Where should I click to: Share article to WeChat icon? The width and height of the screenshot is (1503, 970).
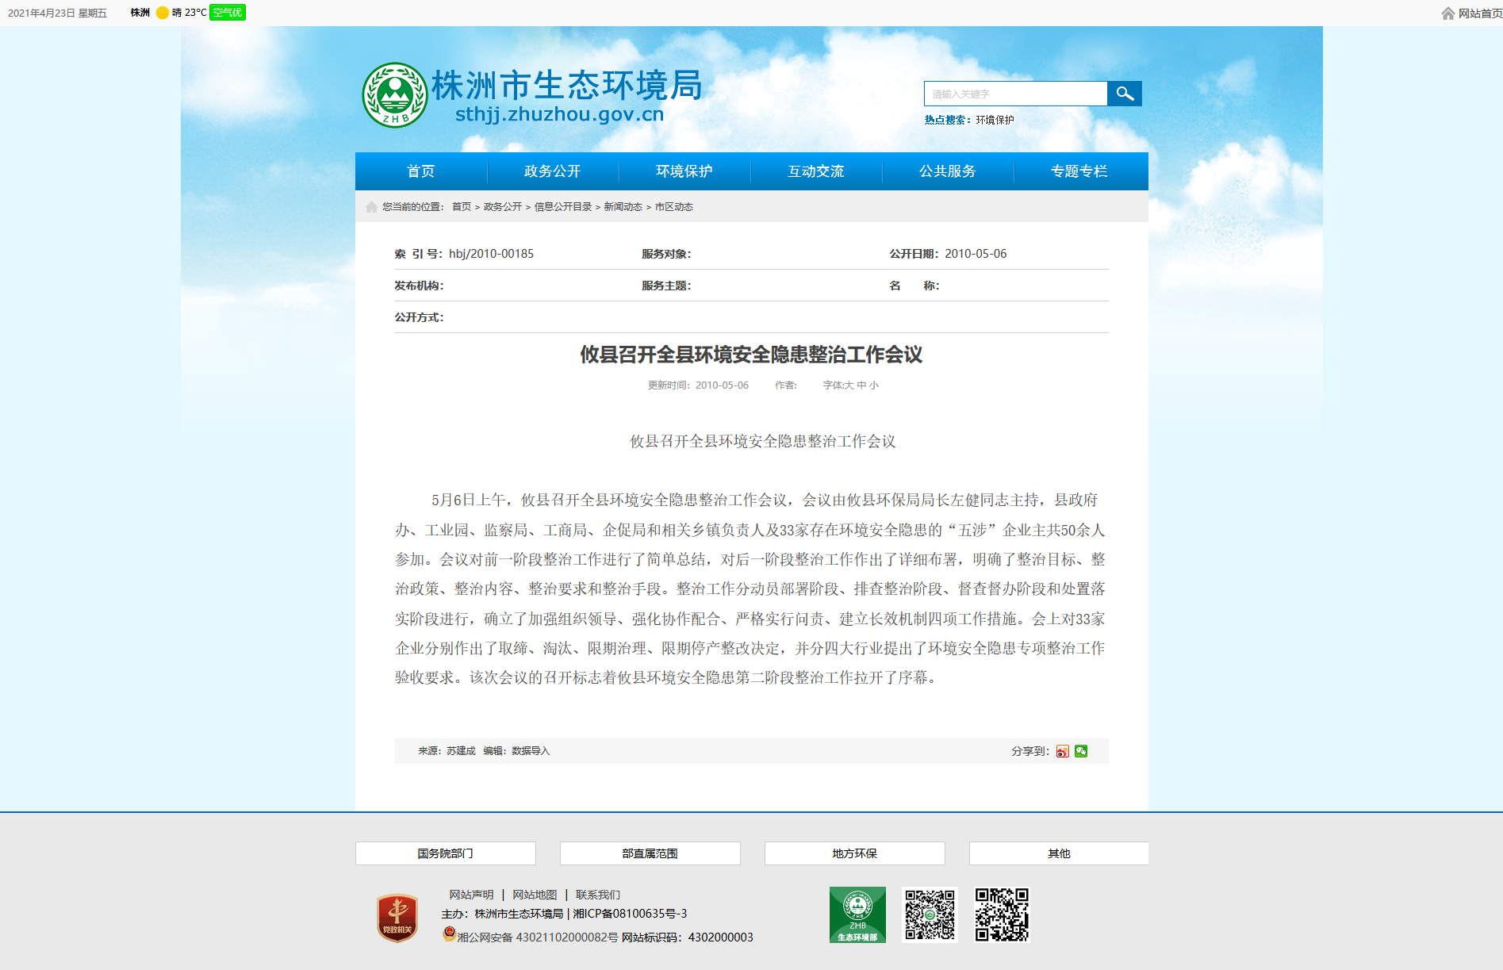coord(1081,751)
